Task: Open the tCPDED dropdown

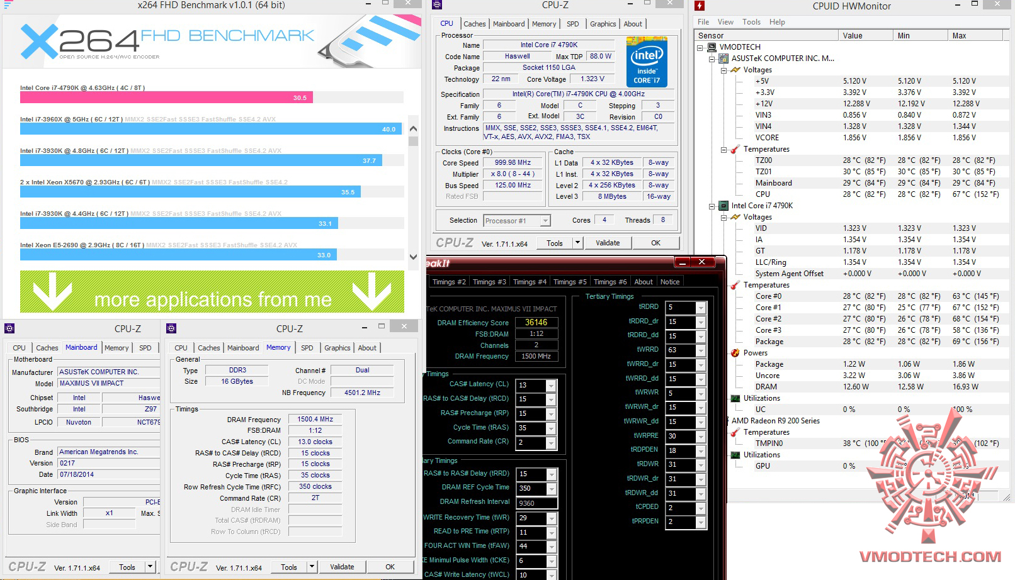Action: coord(701,508)
